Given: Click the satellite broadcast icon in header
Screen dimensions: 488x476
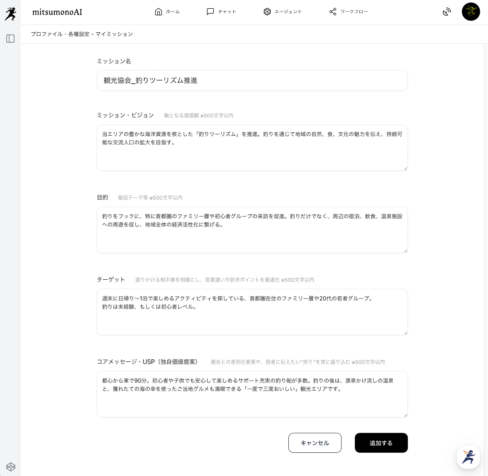Looking at the screenshot, I should [447, 12].
